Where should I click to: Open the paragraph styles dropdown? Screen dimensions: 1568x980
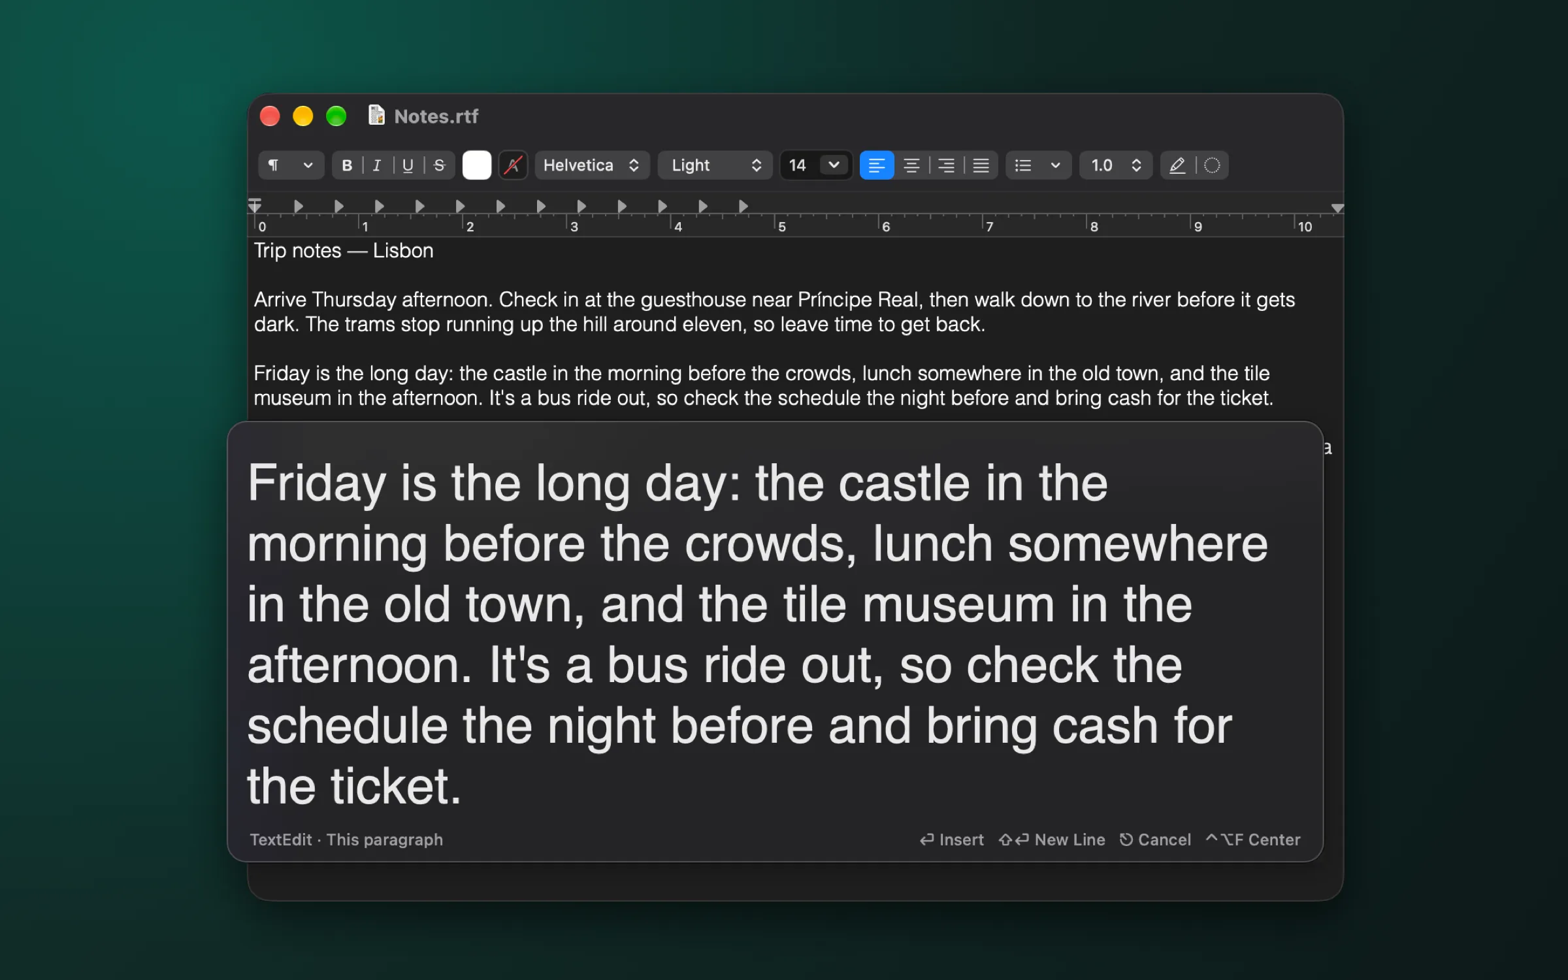click(291, 165)
